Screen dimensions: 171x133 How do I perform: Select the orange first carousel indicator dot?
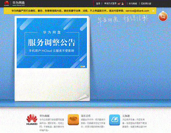coord(81,66)
